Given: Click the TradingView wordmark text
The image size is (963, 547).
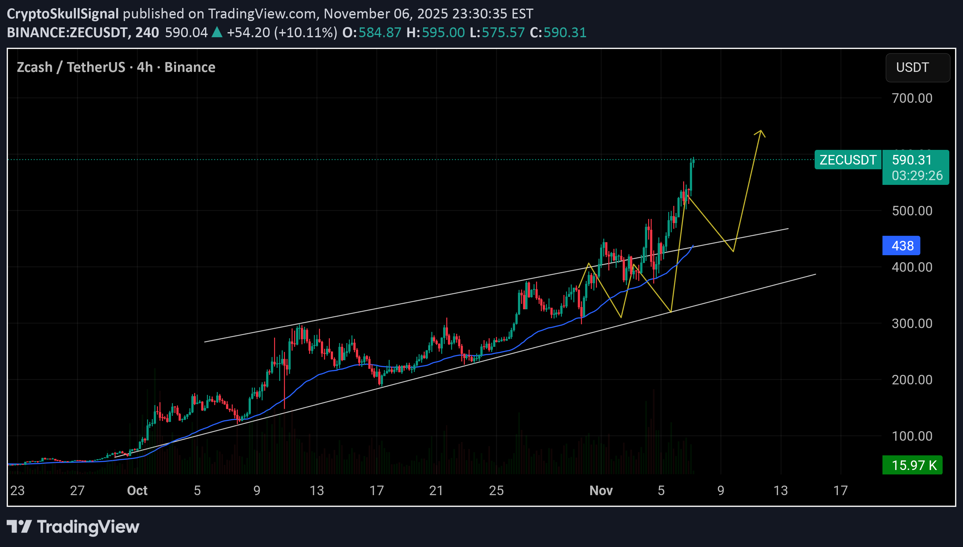Looking at the screenshot, I should tap(88, 527).
